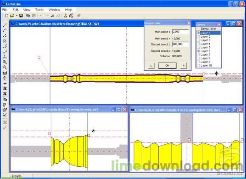246x179 pixels.
Task: Select the zoom in magnifier tool
Action: click(5, 62)
